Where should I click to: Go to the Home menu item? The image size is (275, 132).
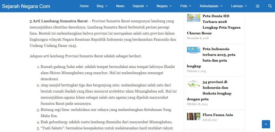(x=84, y=6)
